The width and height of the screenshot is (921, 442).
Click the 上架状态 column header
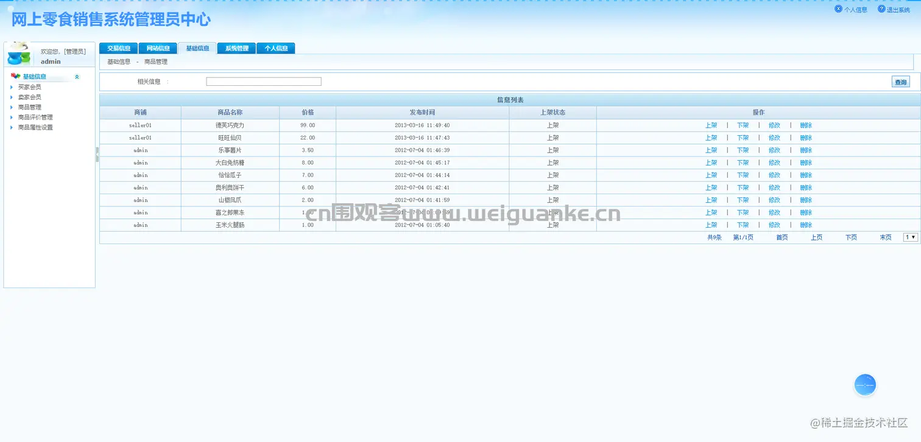[x=553, y=113]
